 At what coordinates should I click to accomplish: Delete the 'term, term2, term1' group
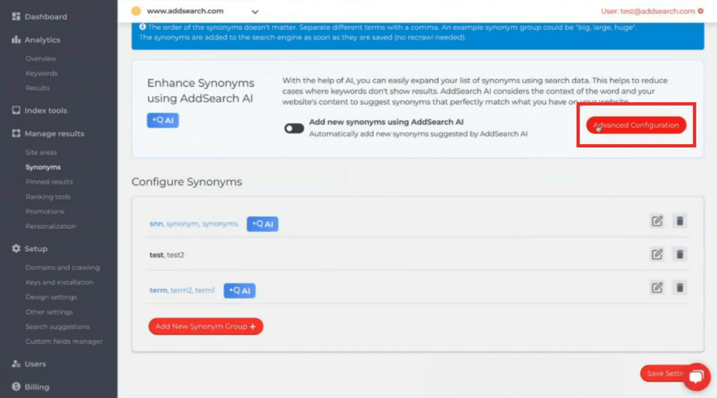(x=680, y=288)
